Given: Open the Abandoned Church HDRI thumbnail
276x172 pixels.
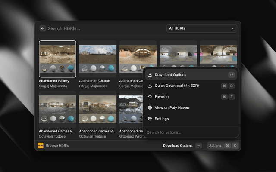Looking at the screenshot, I should tap(97, 59).
